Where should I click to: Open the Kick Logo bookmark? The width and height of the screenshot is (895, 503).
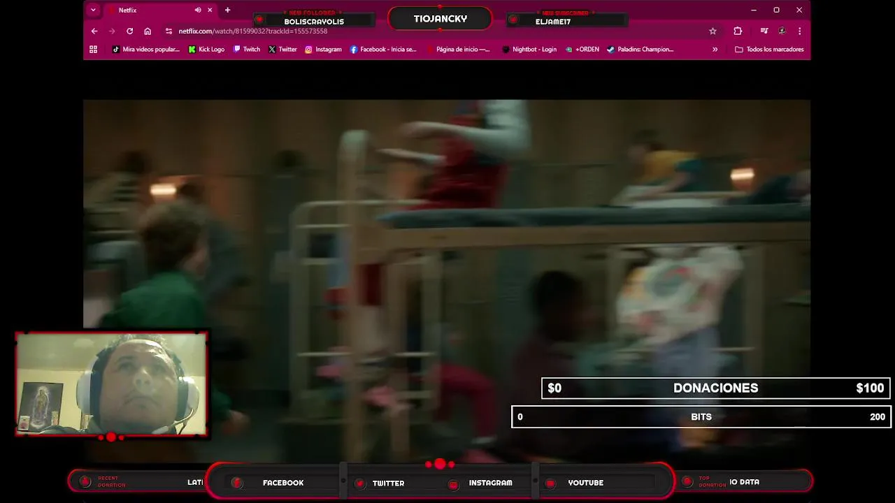tap(206, 50)
